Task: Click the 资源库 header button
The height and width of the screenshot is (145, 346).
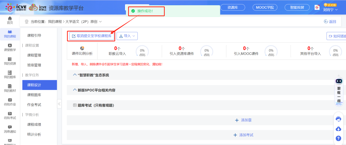Action: click(x=233, y=7)
